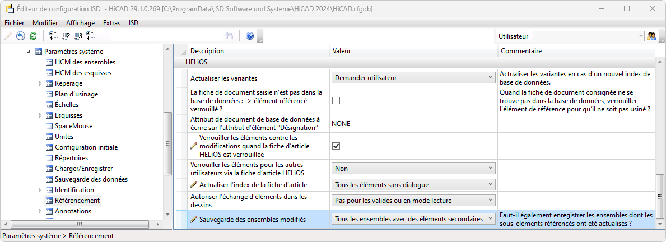Select the Sauvegarde des données tree item
666x242 pixels.
point(91,179)
